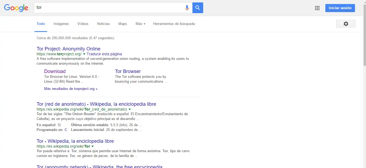Open Tor (anonymity network) Wikipedia result
The height and width of the screenshot is (168, 366).
[100, 166]
